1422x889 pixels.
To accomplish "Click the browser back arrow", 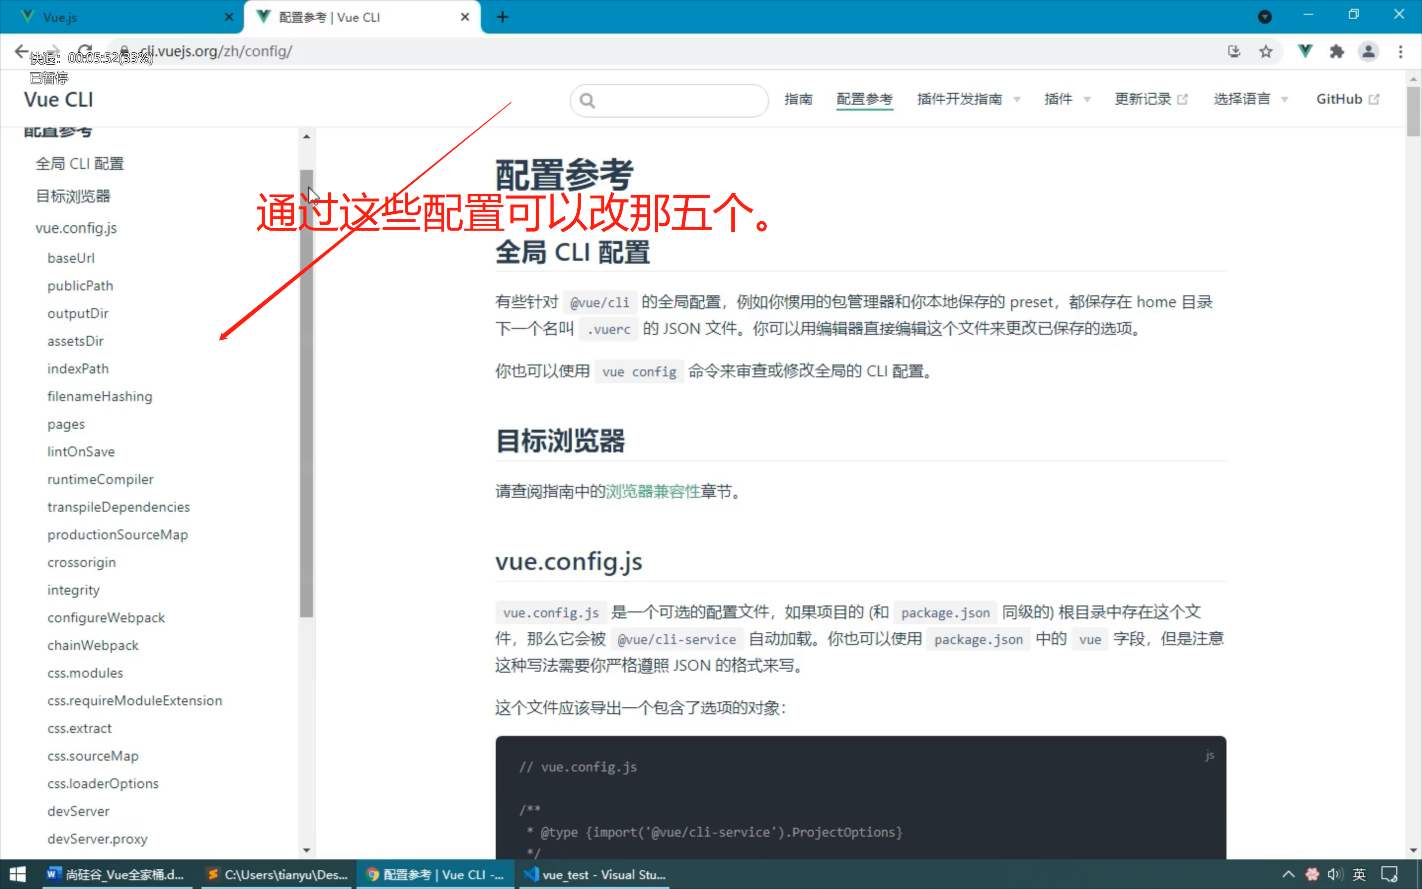I will tap(22, 52).
